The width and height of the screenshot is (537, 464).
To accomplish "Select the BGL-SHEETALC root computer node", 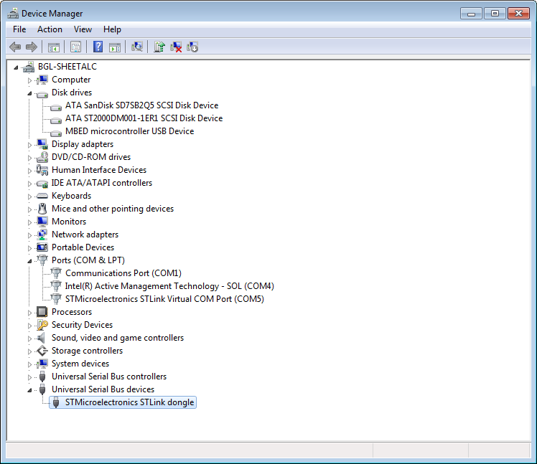I will (67, 67).
